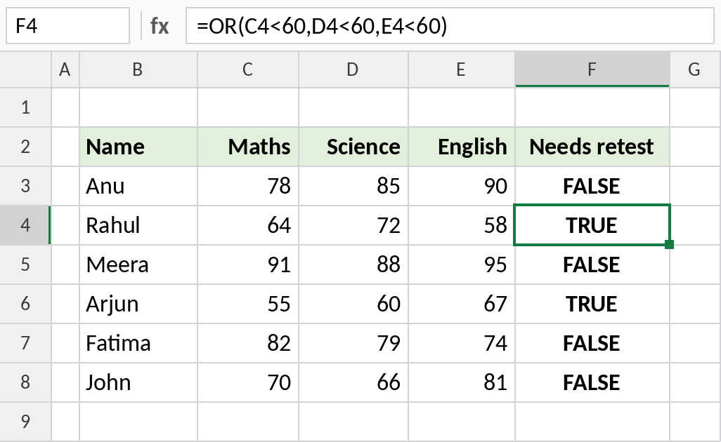Click the fx insert function icon
This screenshot has width=721, height=442.
click(160, 26)
